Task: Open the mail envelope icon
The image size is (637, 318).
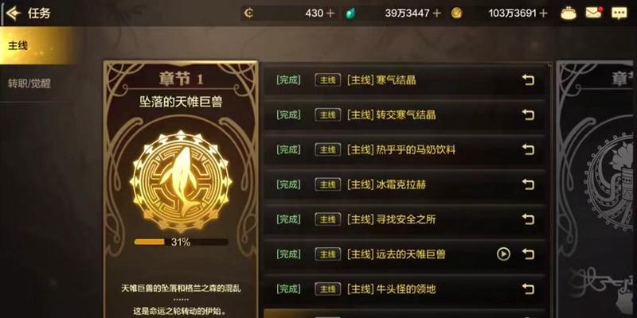Action: point(593,13)
